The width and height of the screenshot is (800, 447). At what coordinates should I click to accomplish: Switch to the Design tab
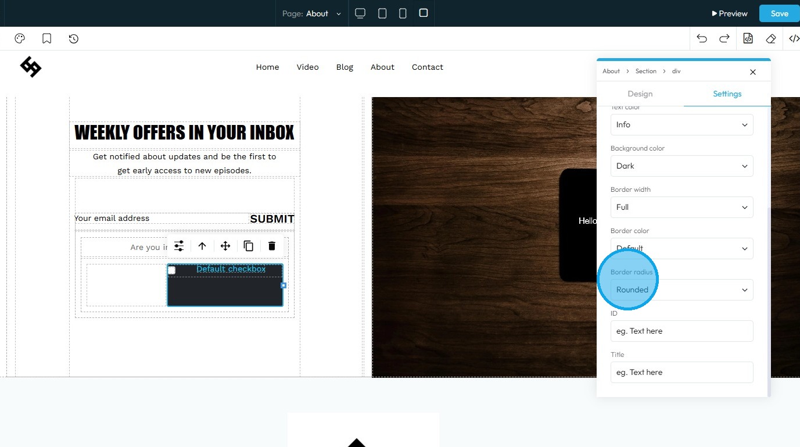pyautogui.click(x=640, y=94)
